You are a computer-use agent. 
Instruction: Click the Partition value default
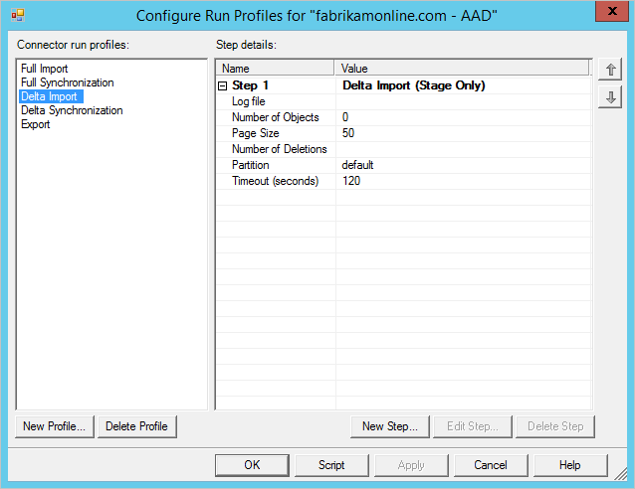[x=357, y=165]
